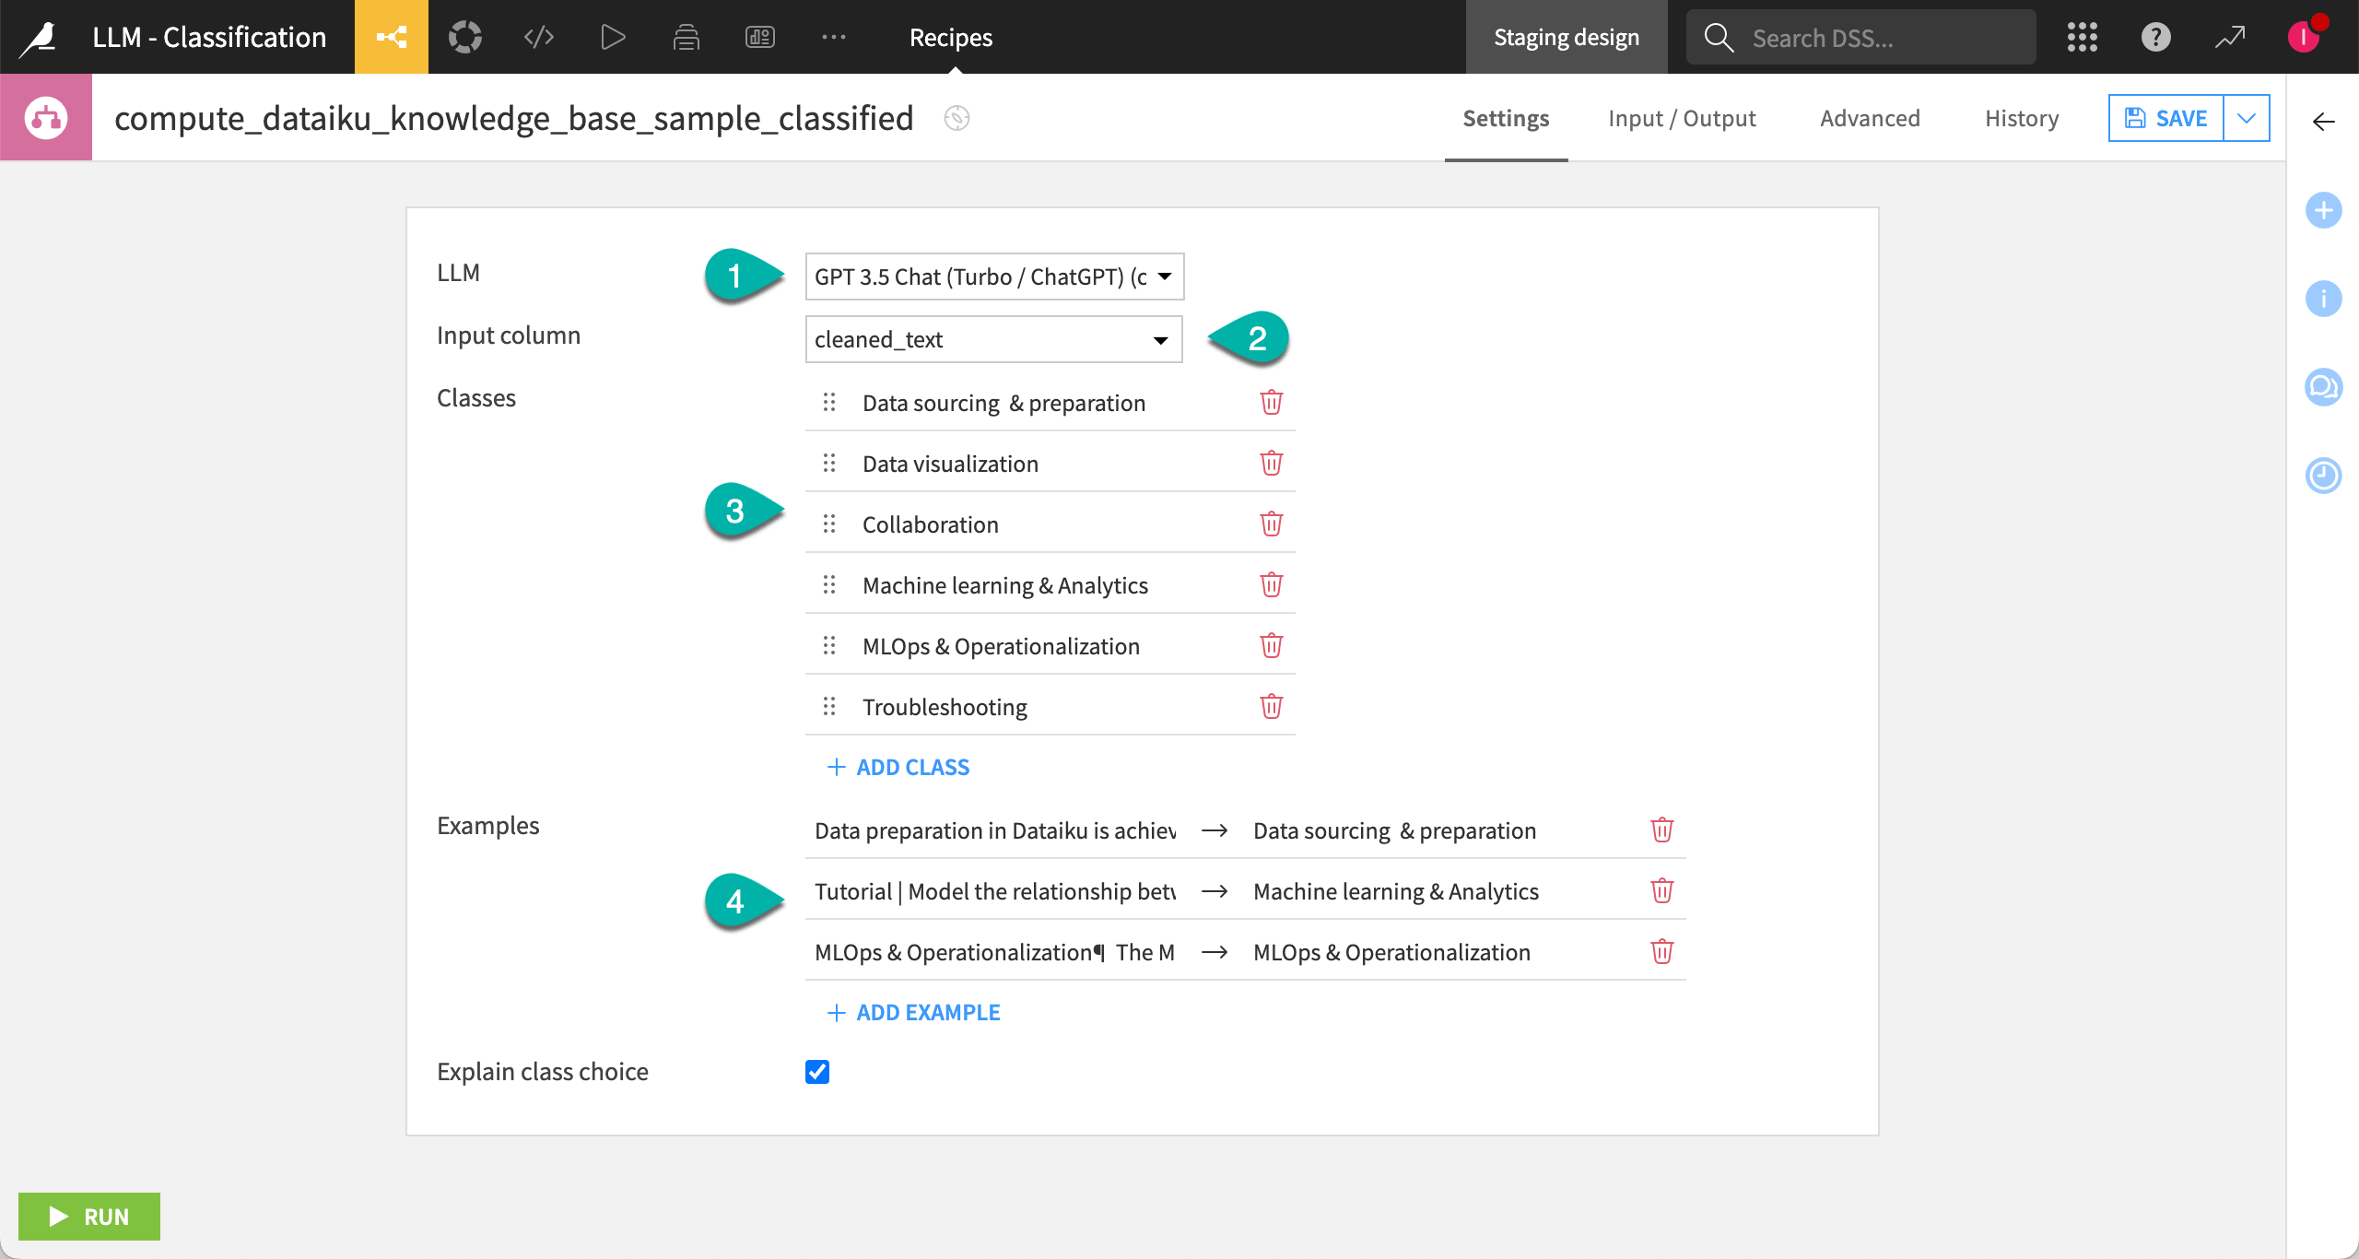Image resolution: width=2359 pixels, height=1259 pixels.
Task: Click ADD EXAMPLE link
Action: coord(913,1012)
